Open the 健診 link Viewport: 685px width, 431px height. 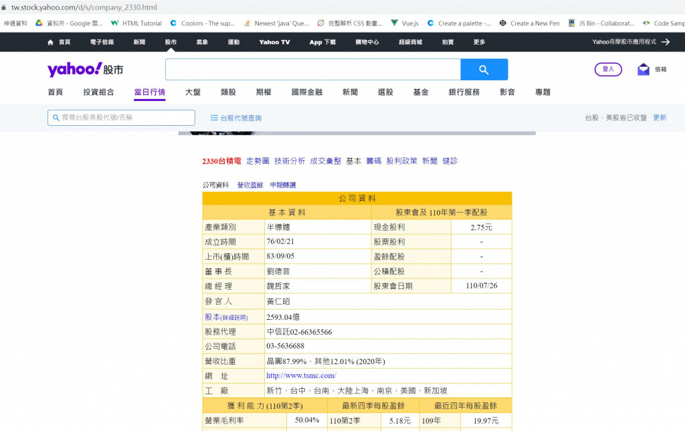click(450, 161)
